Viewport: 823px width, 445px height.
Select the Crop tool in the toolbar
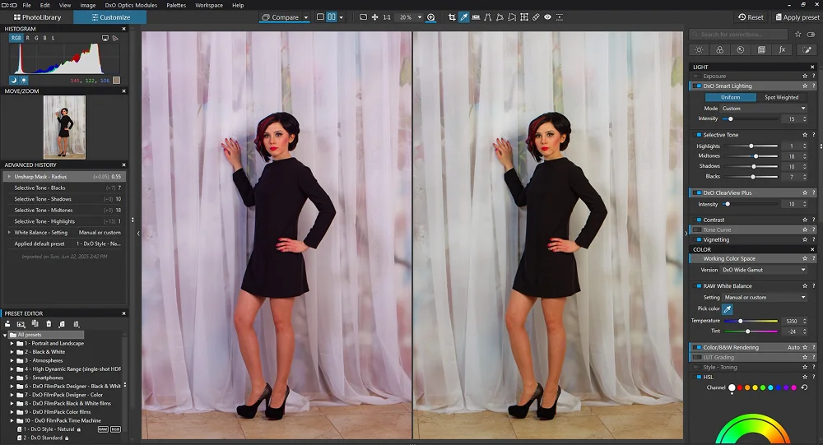[x=451, y=17]
